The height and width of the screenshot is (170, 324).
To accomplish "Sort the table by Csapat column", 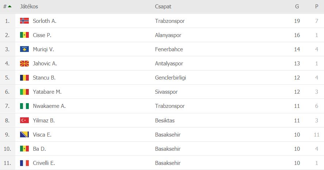I will click(x=163, y=7).
